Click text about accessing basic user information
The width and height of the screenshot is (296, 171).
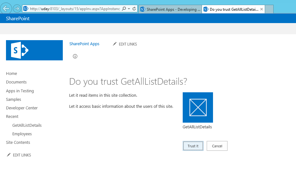click(121, 106)
